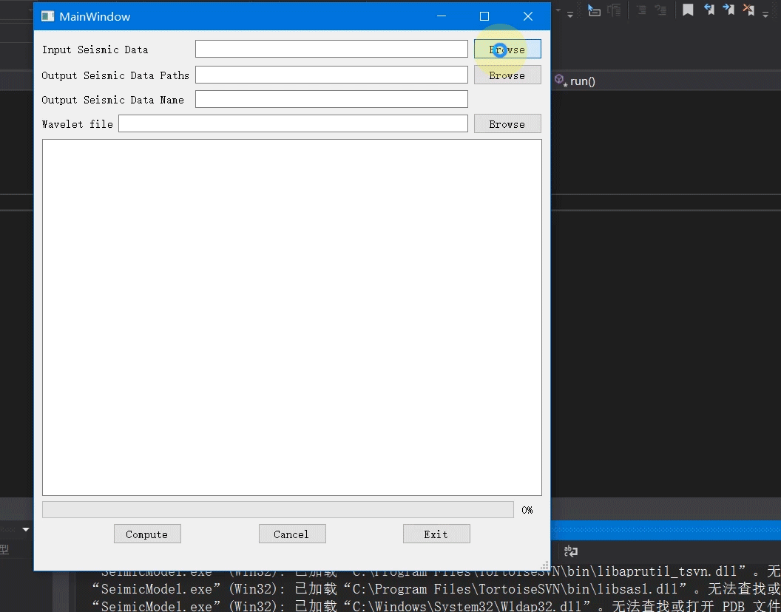This screenshot has width=781, height=612.
Task: Open the toolbar overflow options at far right
Action: [x=765, y=15]
